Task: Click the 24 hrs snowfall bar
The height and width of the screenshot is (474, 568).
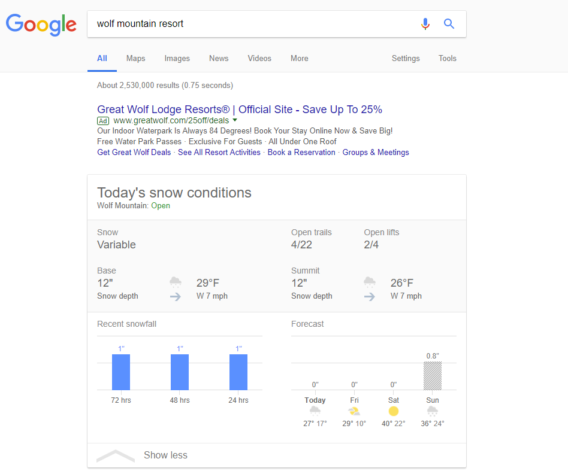Action: pos(238,372)
